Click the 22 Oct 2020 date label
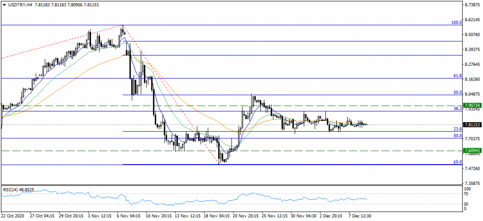483x221 pixels. pyautogui.click(x=13, y=215)
